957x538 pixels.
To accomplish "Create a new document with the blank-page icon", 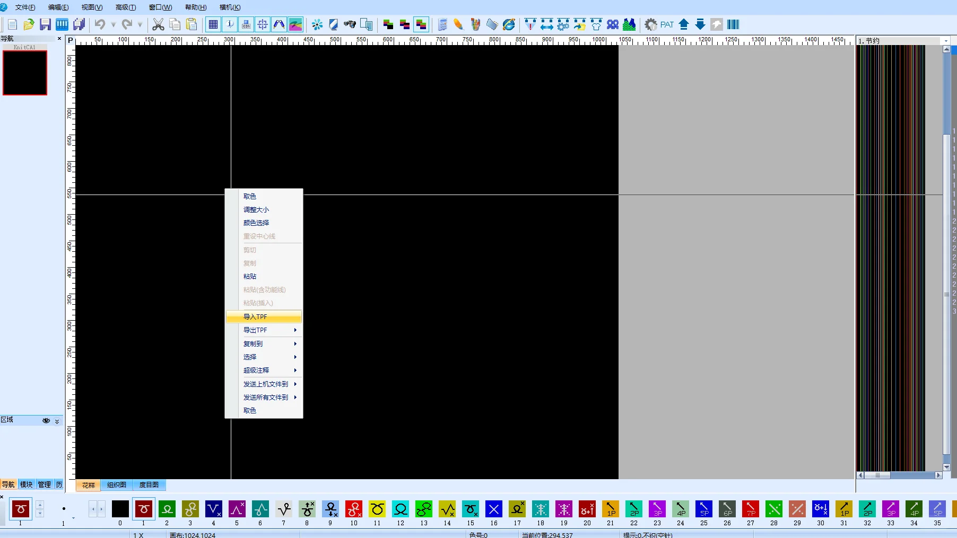I will 12,24.
